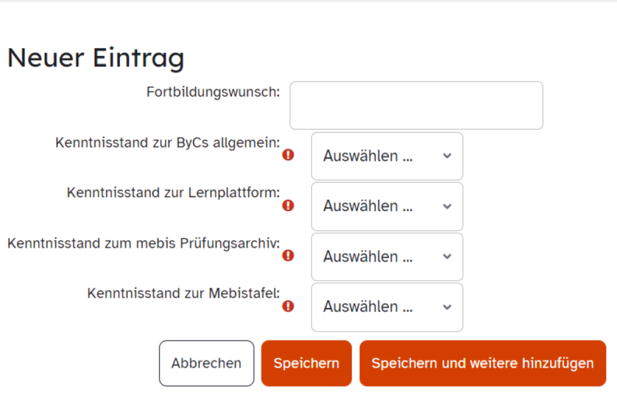Focus the Fortbildungswunsch text field

(x=416, y=105)
